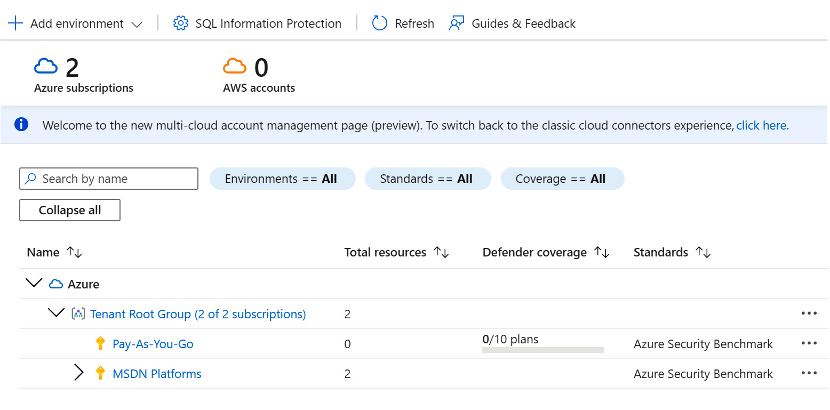830x410 pixels.
Task: Sort by Total resources column arrows
Action: pos(441,252)
